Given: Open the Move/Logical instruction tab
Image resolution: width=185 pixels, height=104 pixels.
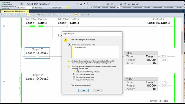Looking at the screenshot, I should [169, 7].
